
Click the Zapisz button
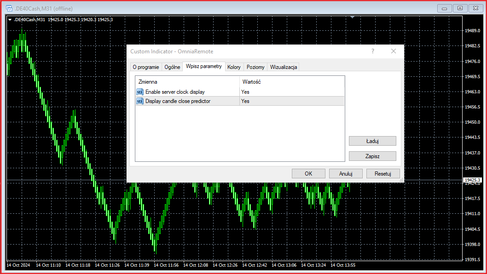click(372, 156)
